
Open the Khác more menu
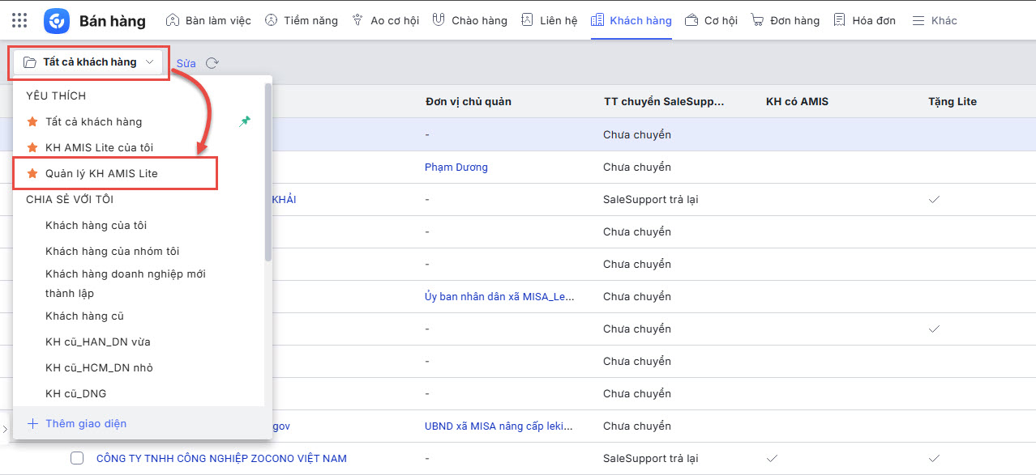[935, 20]
